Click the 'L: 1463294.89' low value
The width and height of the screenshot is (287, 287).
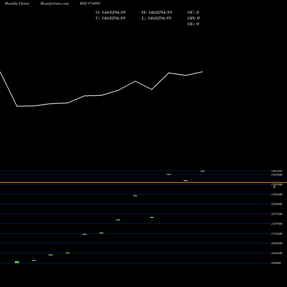[x=156, y=18]
